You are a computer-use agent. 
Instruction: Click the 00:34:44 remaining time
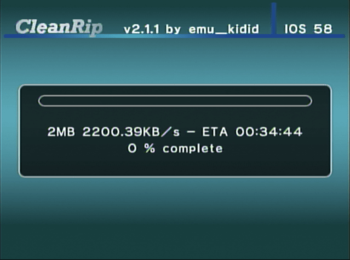(x=269, y=131)
